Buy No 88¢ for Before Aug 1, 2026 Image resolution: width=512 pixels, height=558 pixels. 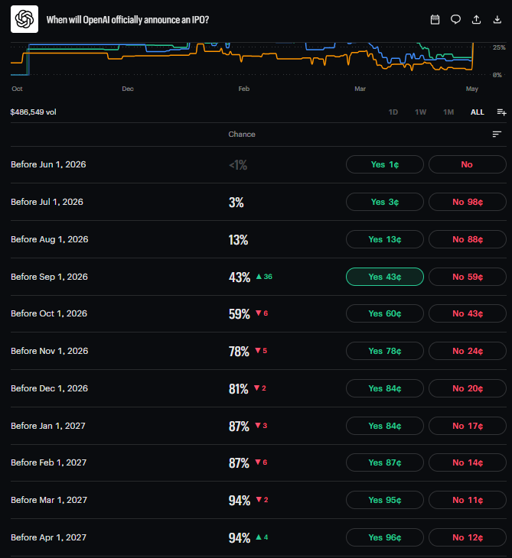[467, 239]
